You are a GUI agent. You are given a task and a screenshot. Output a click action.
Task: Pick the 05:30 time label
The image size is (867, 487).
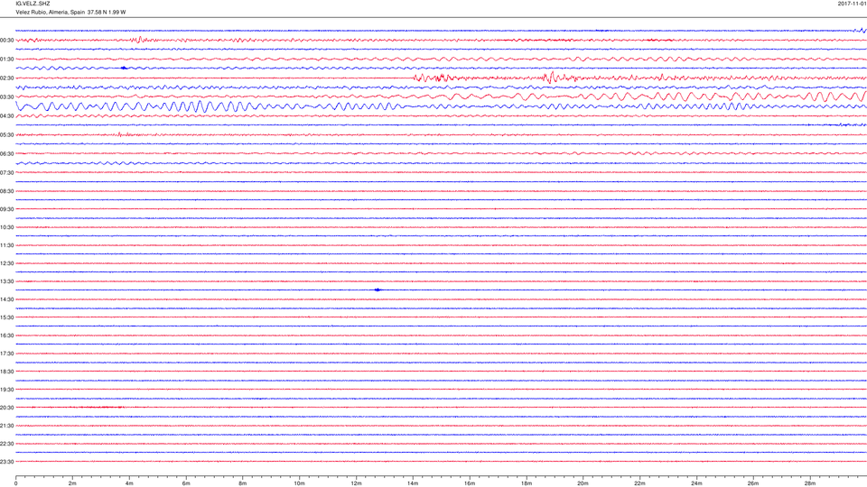(x=7, y=134)
